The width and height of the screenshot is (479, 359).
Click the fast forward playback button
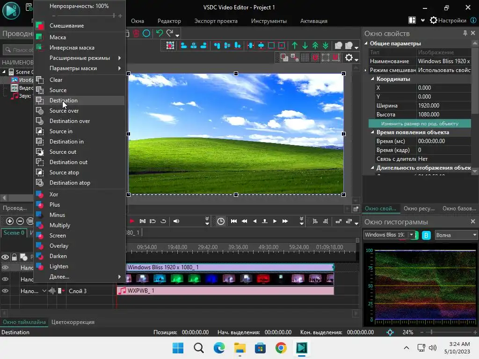pyautogui.click(x=285, y=221)
